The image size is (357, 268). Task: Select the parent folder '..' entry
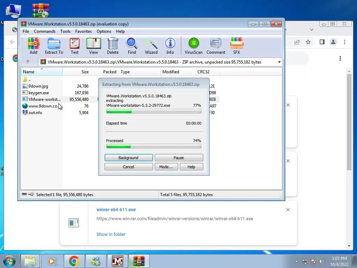(27, 80)
